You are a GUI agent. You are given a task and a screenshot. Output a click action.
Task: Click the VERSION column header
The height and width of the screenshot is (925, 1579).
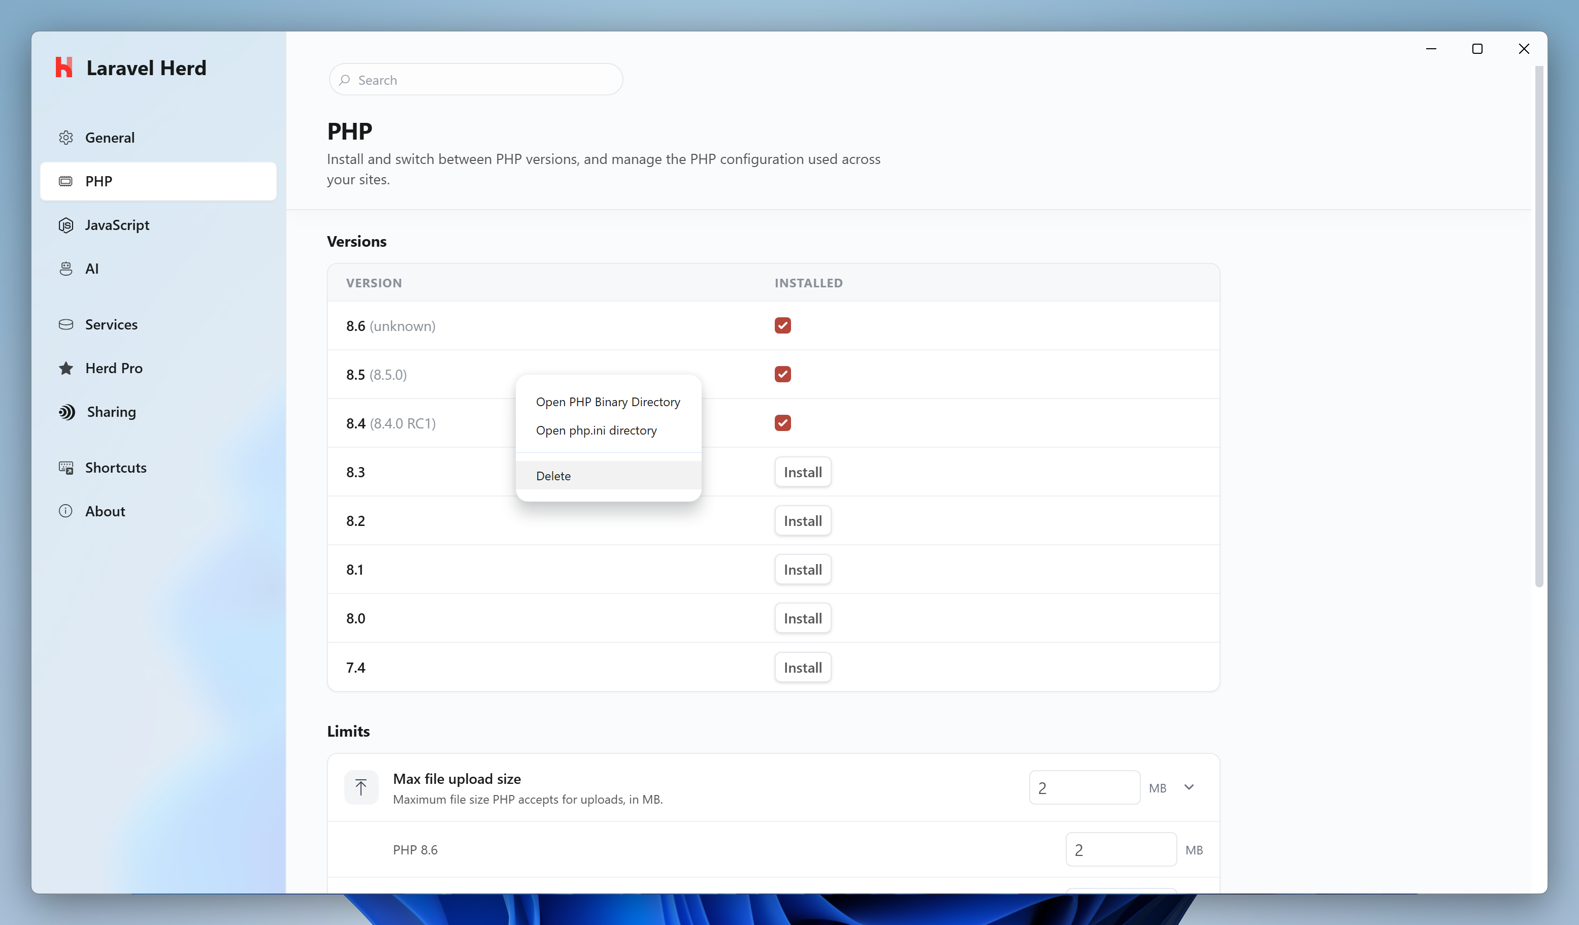(374, 283)
